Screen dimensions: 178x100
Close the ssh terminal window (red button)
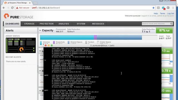pyautogui.click(x=46, y=46)
